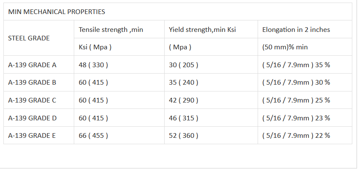Select the 52 ( 360 ) yield strength cell
The height and width of the screenshot is (171, 360).
click(x=183, y=136)
